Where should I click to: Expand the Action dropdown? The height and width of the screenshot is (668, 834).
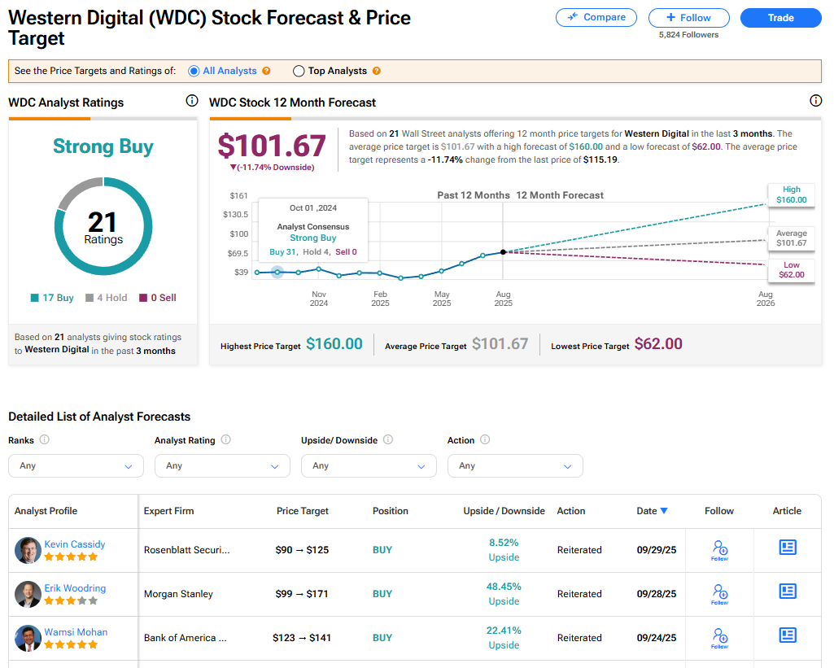[515, 466]
